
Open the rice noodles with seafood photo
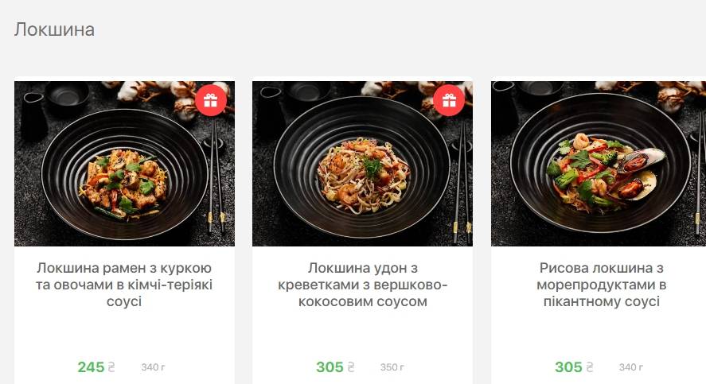point(599,164)
